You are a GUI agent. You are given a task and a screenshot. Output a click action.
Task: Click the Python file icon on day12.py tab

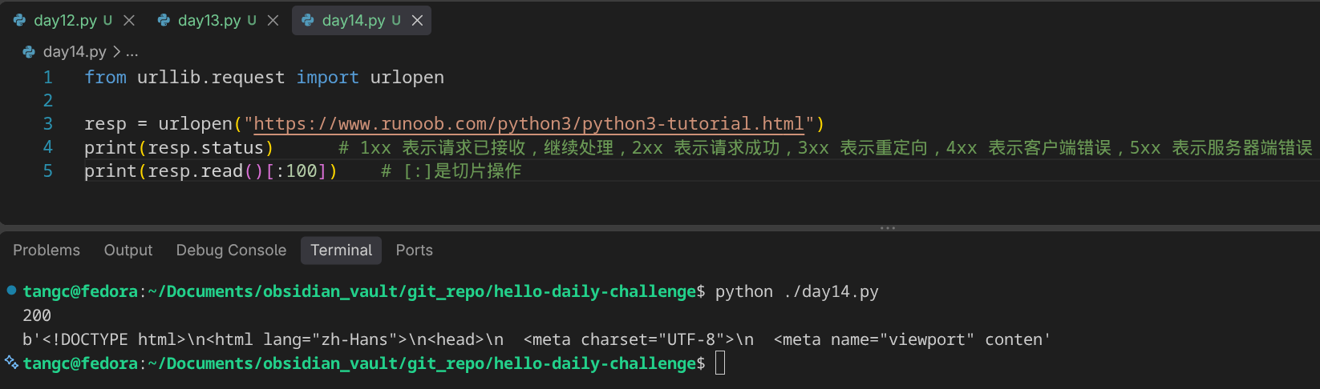[x=20, y=21]
